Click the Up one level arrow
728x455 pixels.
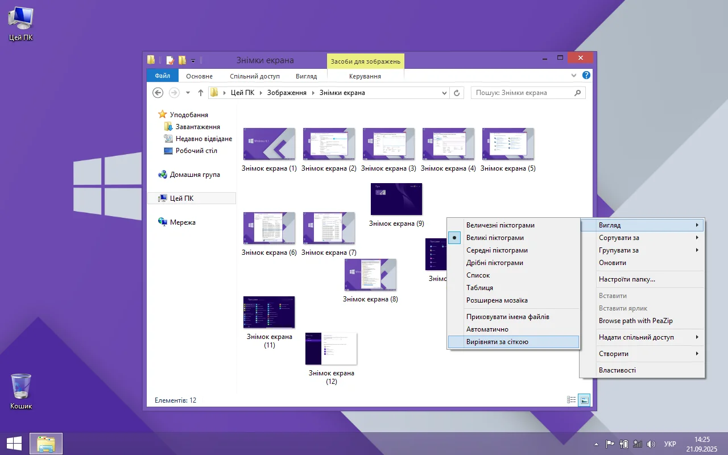(x=201, y=93)
